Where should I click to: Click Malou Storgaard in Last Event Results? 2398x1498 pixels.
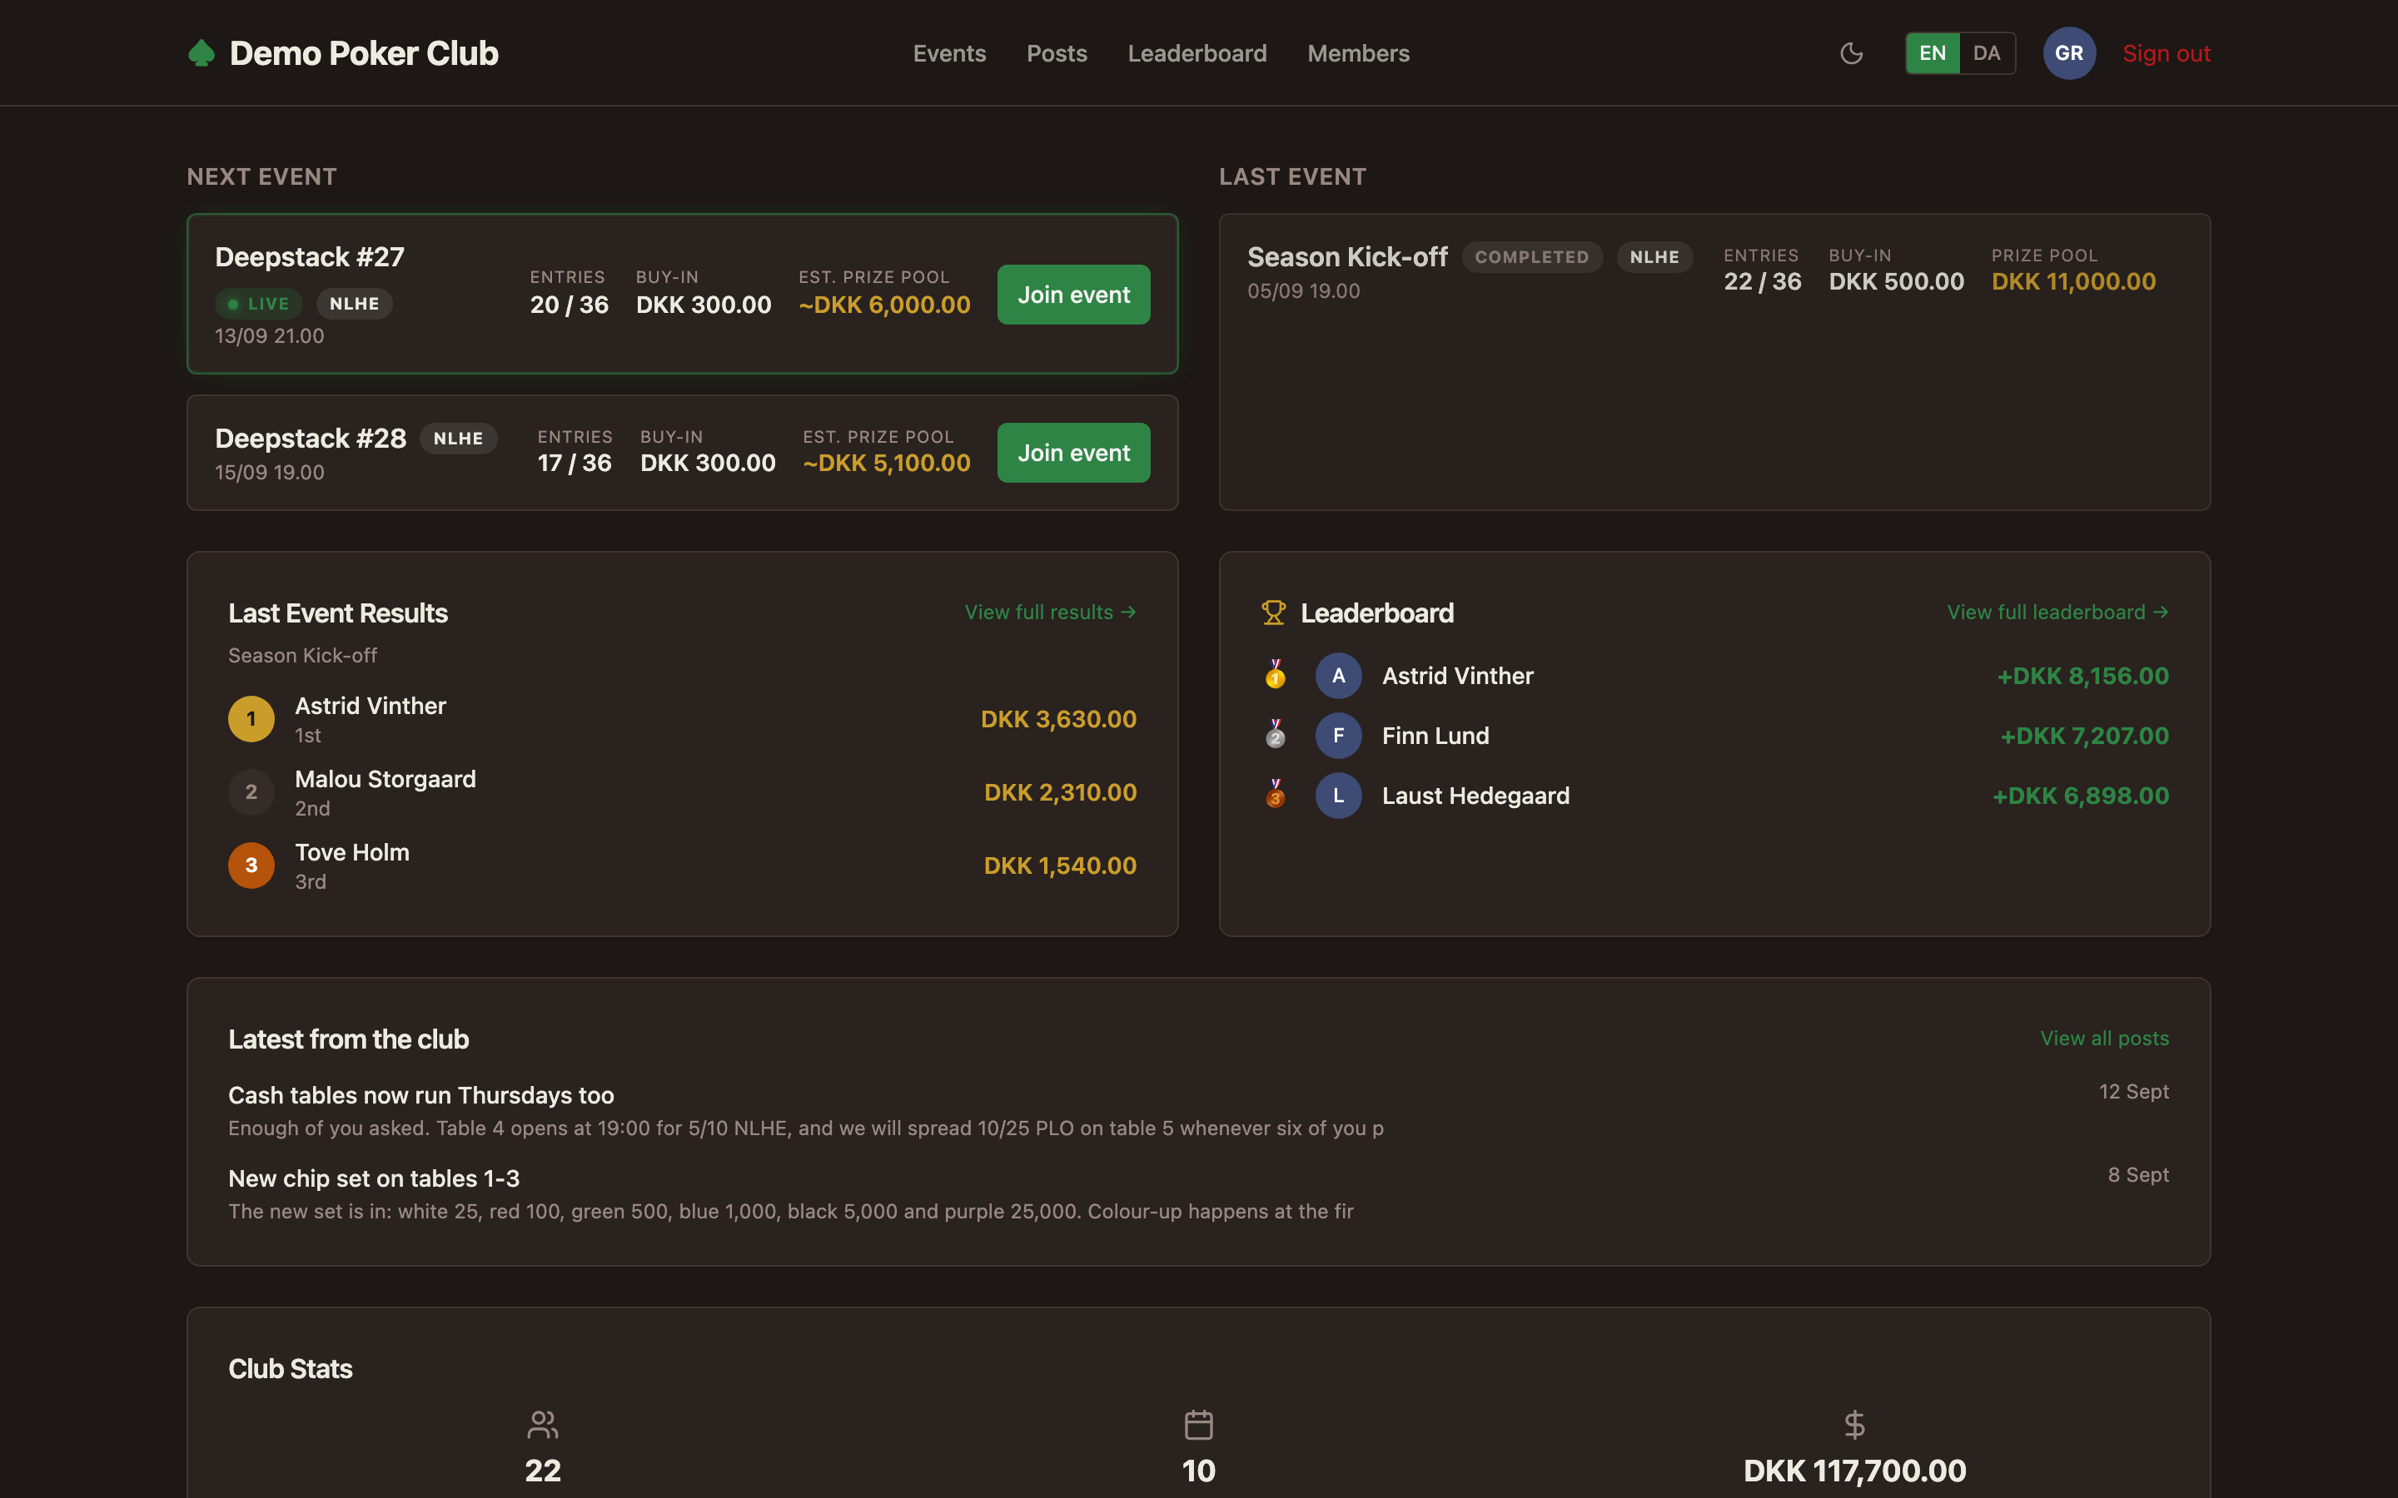coord(386,780)
